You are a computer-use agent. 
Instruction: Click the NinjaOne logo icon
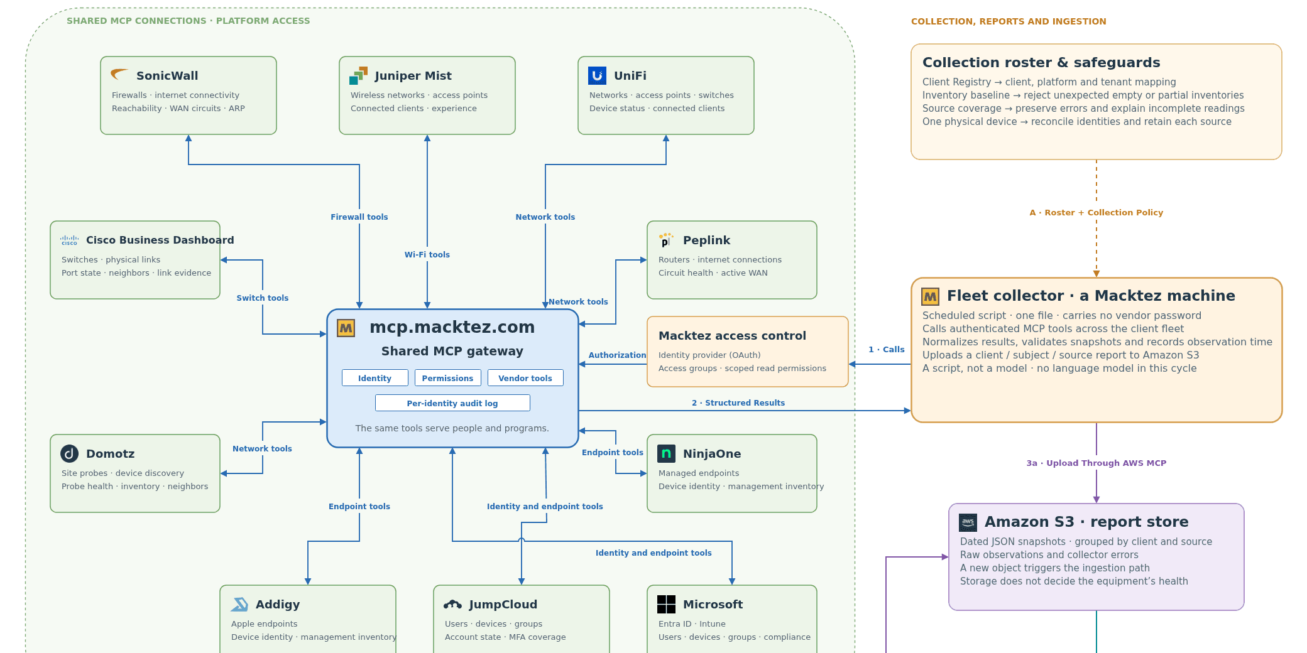[666, 453]
